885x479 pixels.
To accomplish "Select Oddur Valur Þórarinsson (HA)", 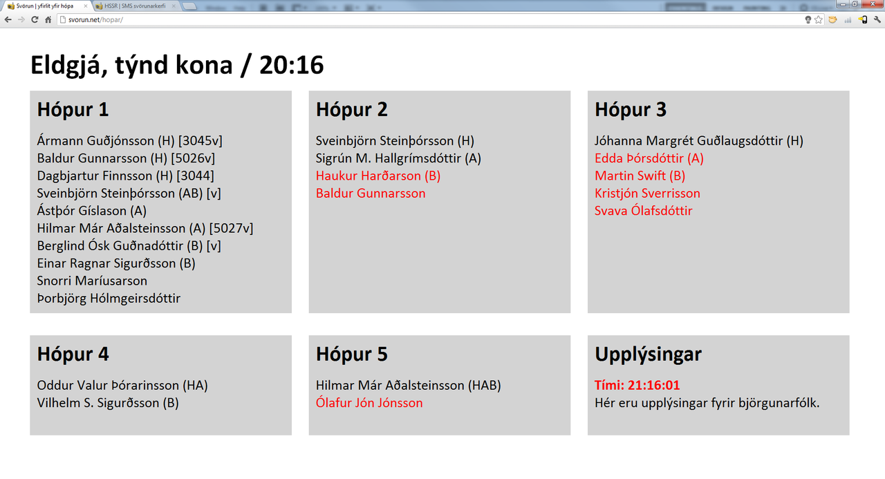I will pos(122,386).
